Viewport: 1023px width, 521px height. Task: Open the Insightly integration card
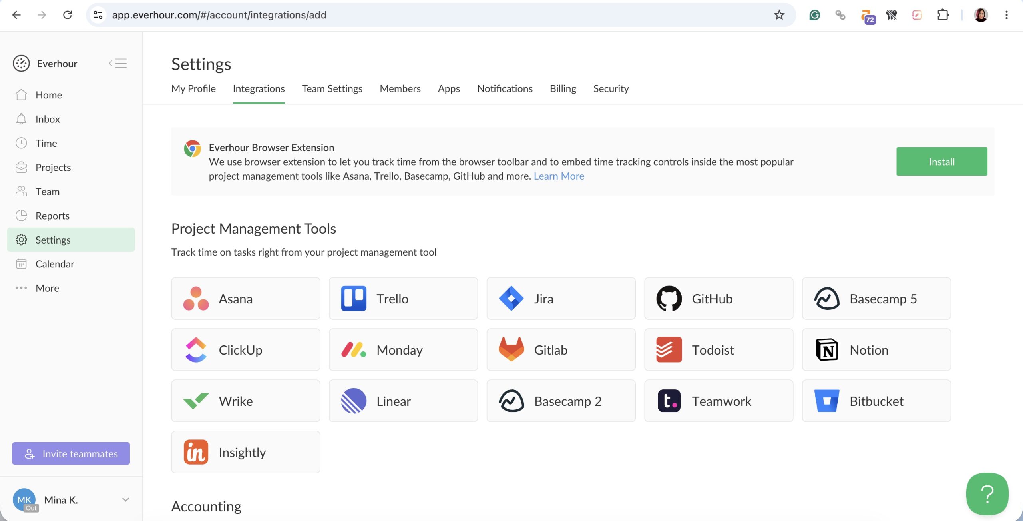pos(245,452)
